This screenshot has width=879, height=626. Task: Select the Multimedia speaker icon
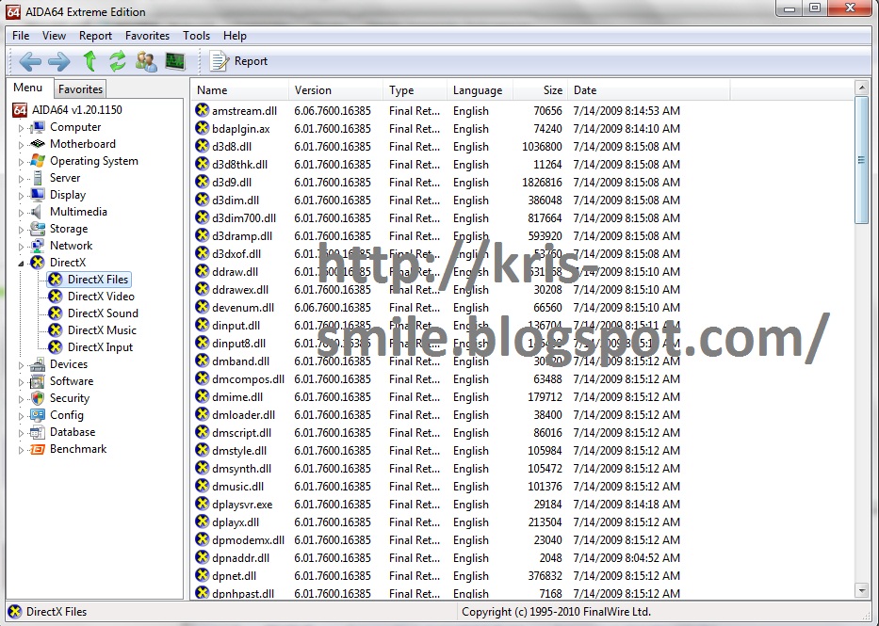coord(37,212)
